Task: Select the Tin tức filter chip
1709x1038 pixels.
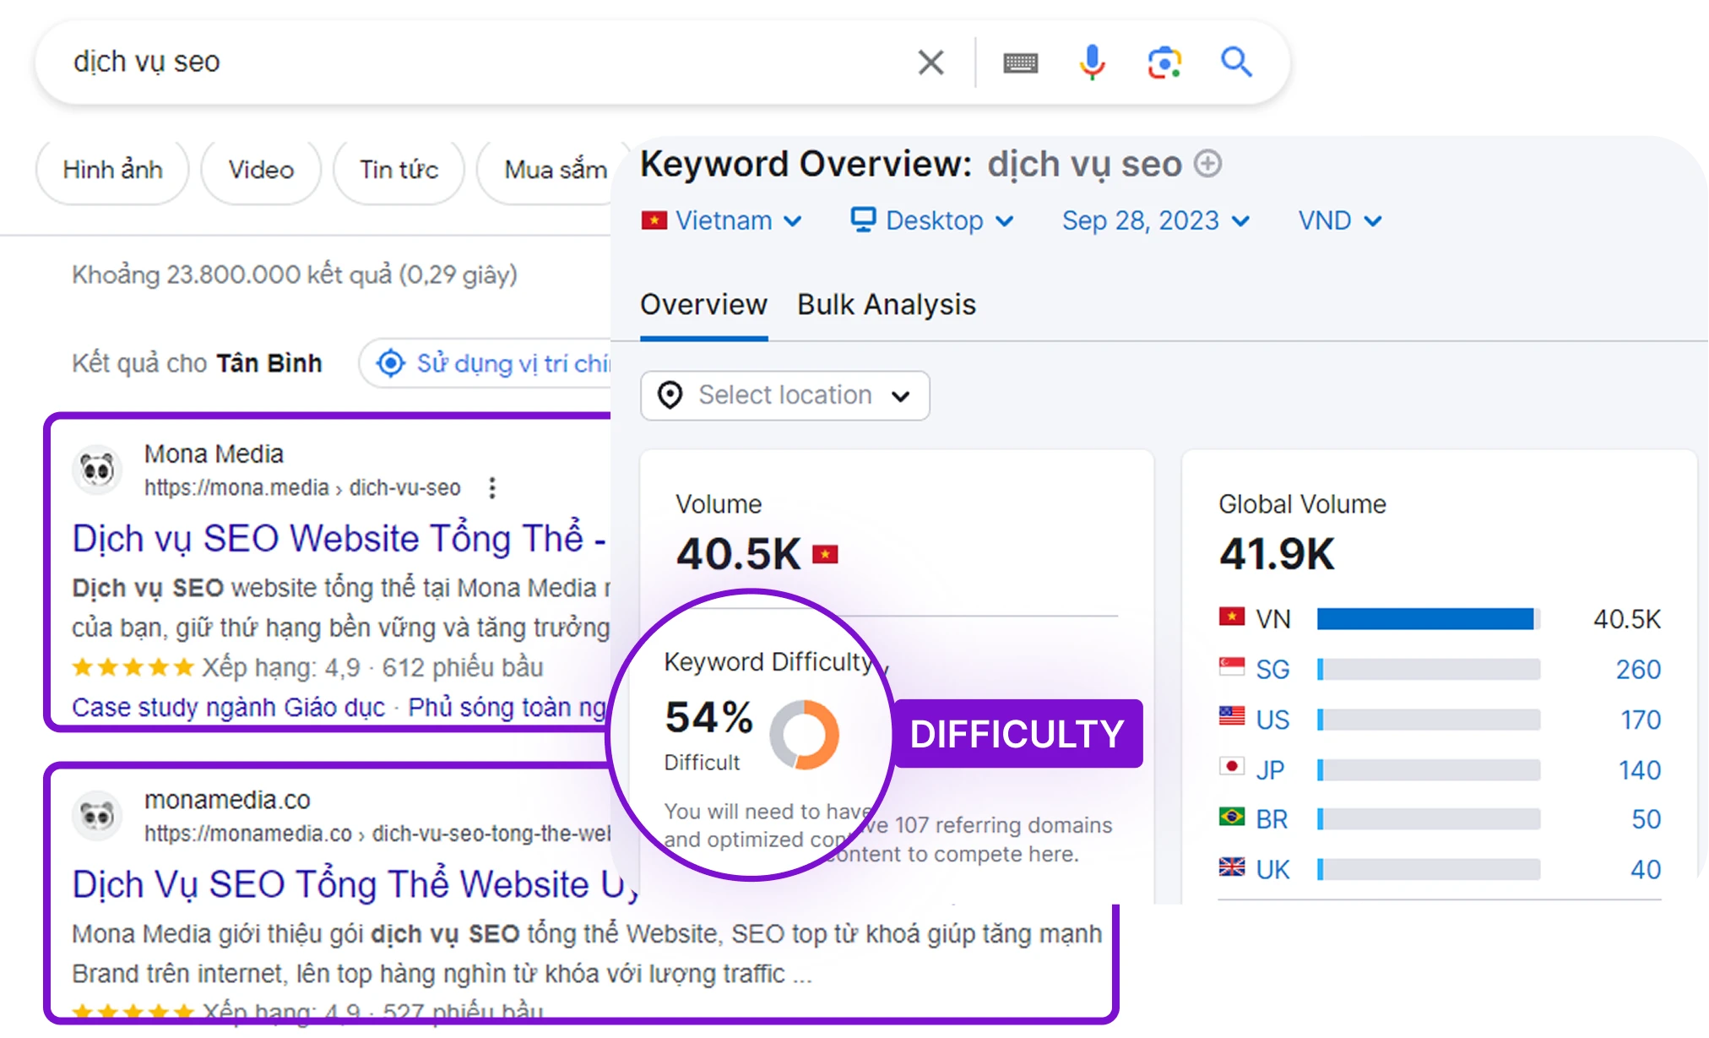Action: pyautogui.click(x=399, y=170)
